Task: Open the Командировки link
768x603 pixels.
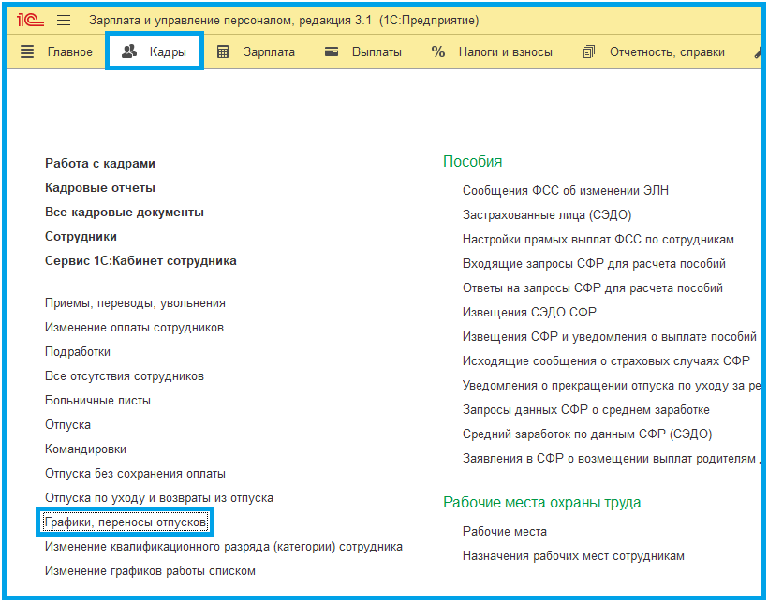Action: 85,449
